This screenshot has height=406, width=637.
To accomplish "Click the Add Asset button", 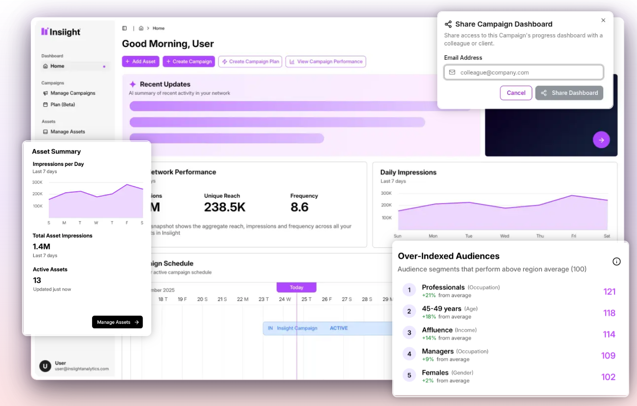I will pyautogui.click(x=141, y=61).
